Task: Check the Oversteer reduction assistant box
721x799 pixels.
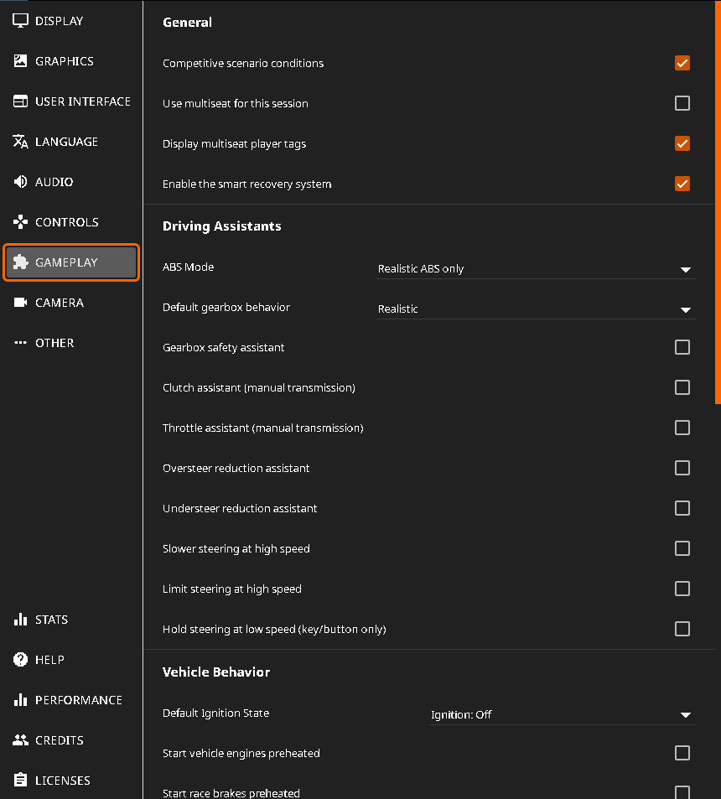Action: (x=682, y=468)
